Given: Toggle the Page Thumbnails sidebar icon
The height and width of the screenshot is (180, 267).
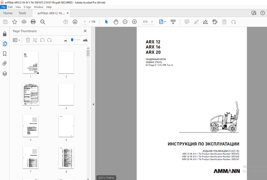Looking at the screenshot, I should click(x=5, y=44).
